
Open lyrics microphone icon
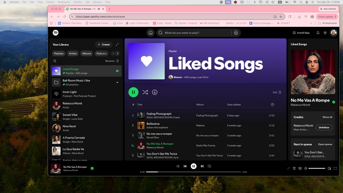click(289, 168)
